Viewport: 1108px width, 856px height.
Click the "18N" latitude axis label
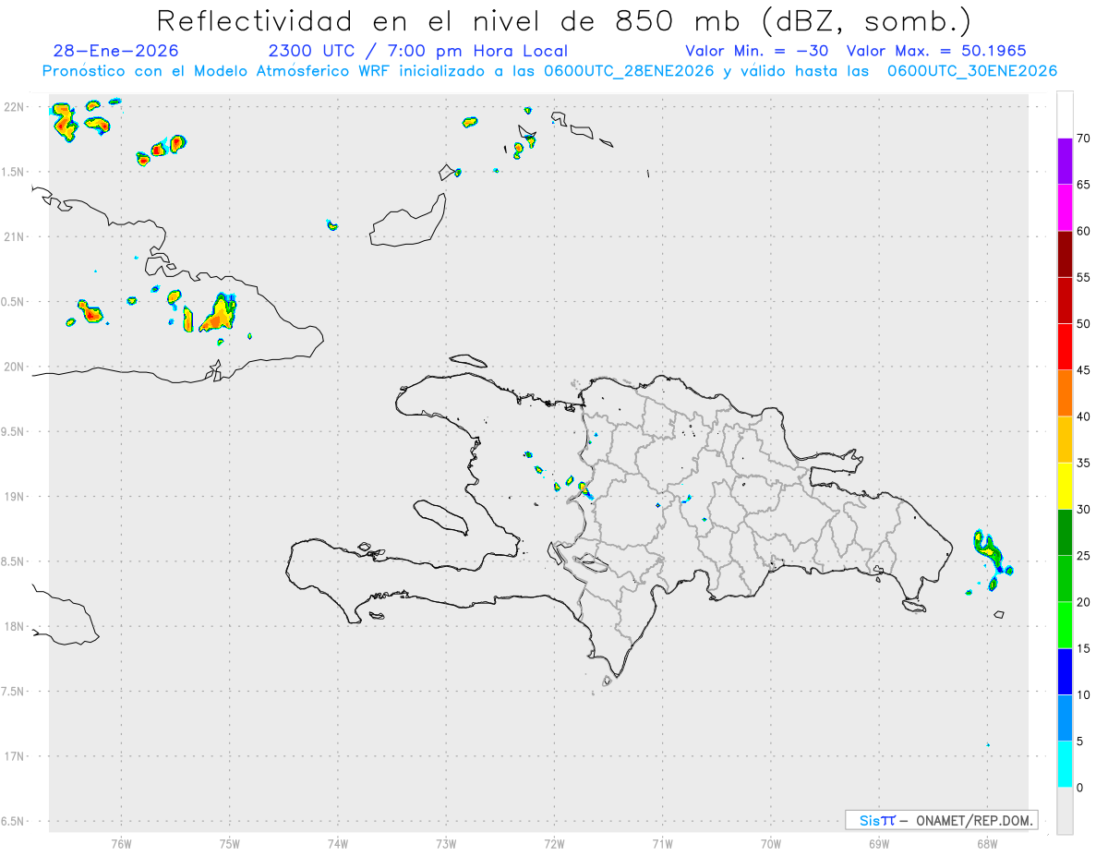[15, 626]
